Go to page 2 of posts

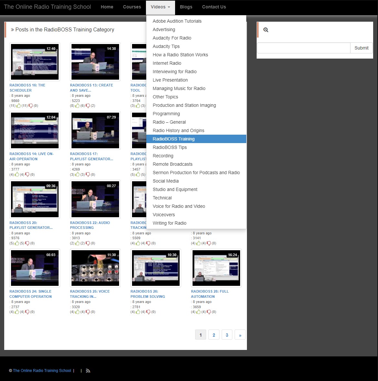pos(214,335)
